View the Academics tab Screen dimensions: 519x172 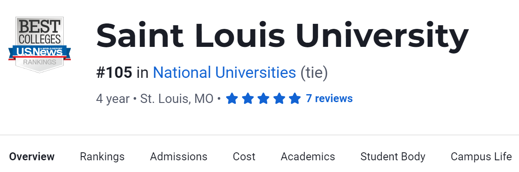pos(308,157)
